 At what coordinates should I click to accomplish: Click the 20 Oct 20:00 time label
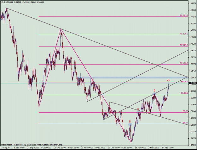pyautogui.click(x=60, y=147)
